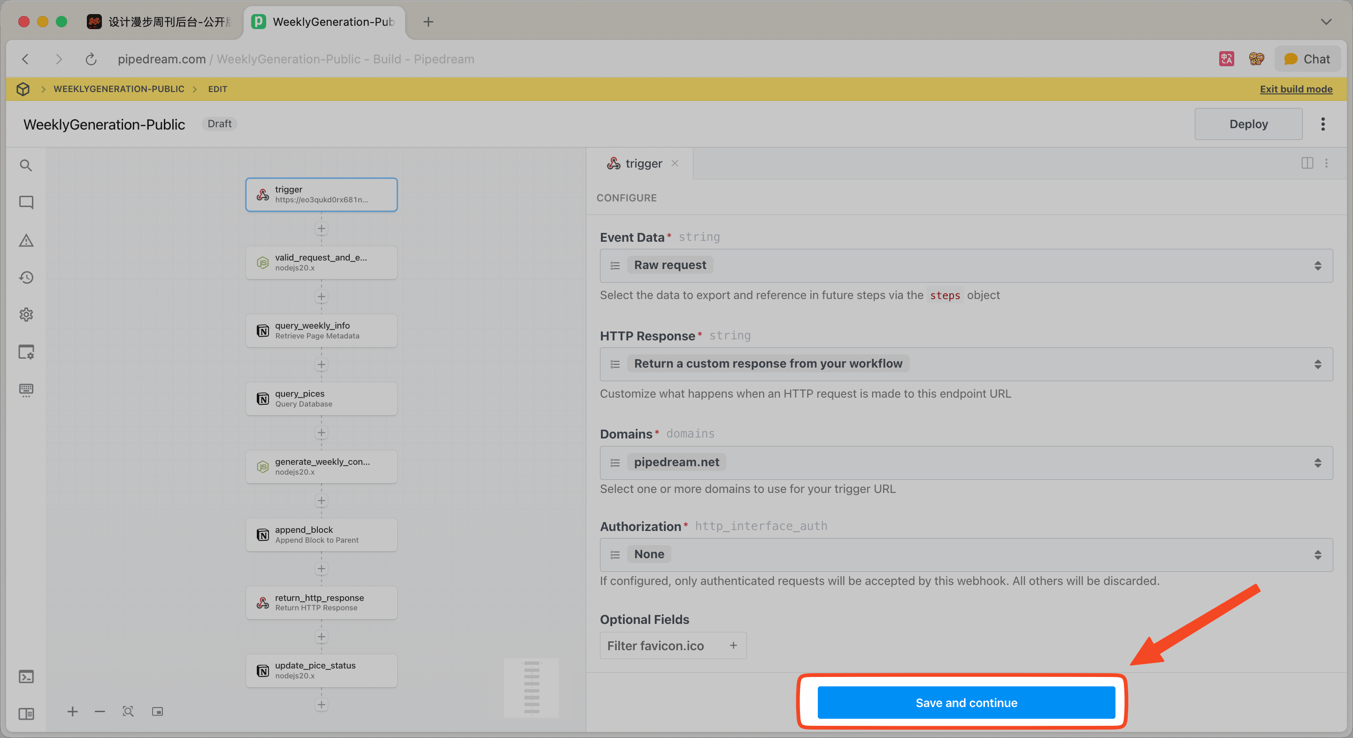
Task: Toggle the split panel layout icon
Action: tap(1307, 163)
